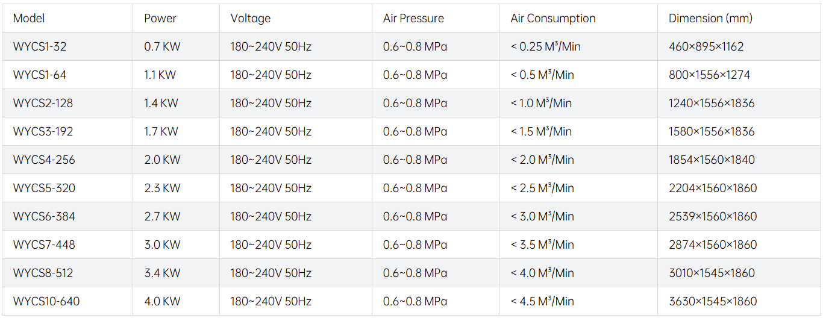This screenshot has width=823, height=318.
Task: Select the WYCS4-256 model cell
Action: pyautogui.click(x=44, y=160)
